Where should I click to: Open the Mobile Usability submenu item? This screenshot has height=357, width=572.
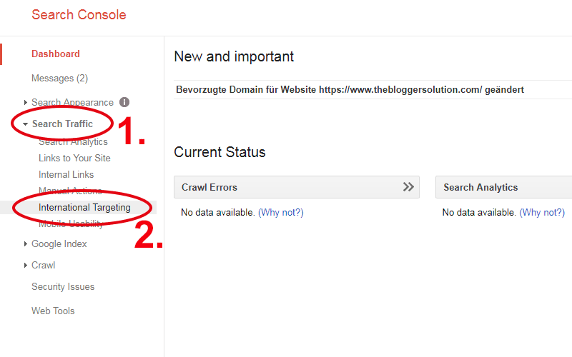pos(71,223)
